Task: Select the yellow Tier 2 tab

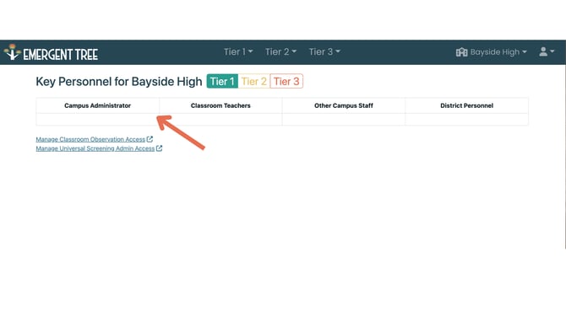Action: (x=254, y=82)
